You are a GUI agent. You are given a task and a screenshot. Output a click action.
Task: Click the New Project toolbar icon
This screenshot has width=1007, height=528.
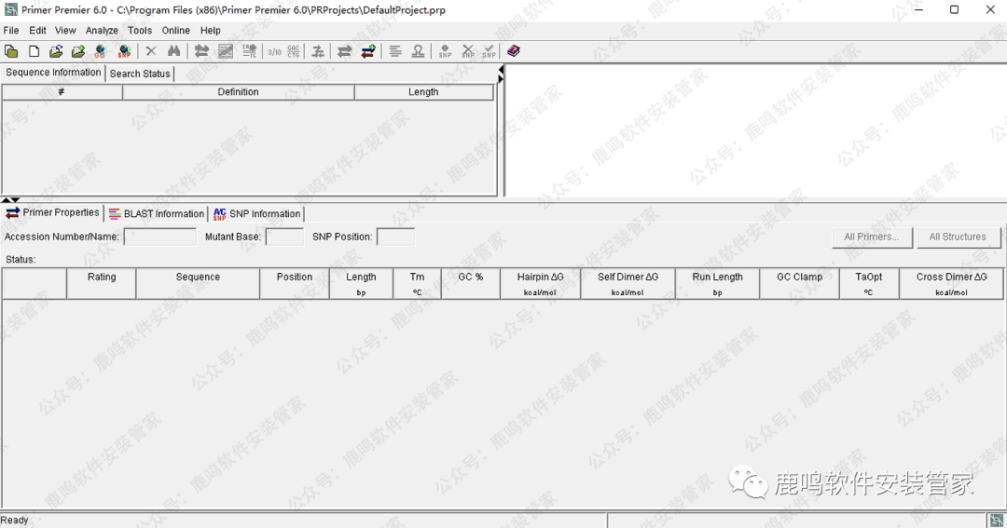(x=11, y=51)
